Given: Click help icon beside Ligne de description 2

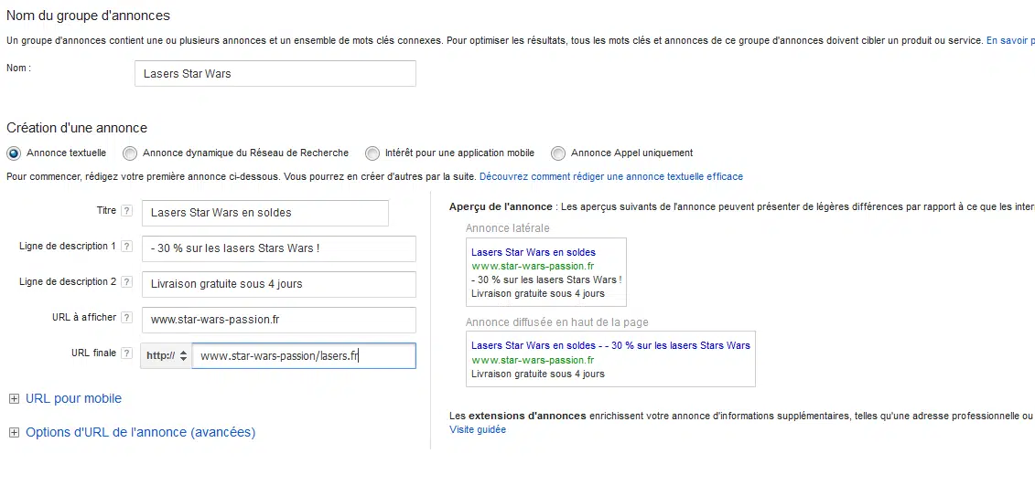Looking at the screenshot, I should coord(126,282).
